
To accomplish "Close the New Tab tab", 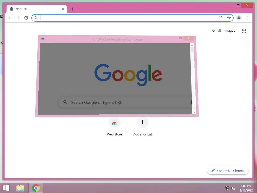I will [x=62, y=9].
